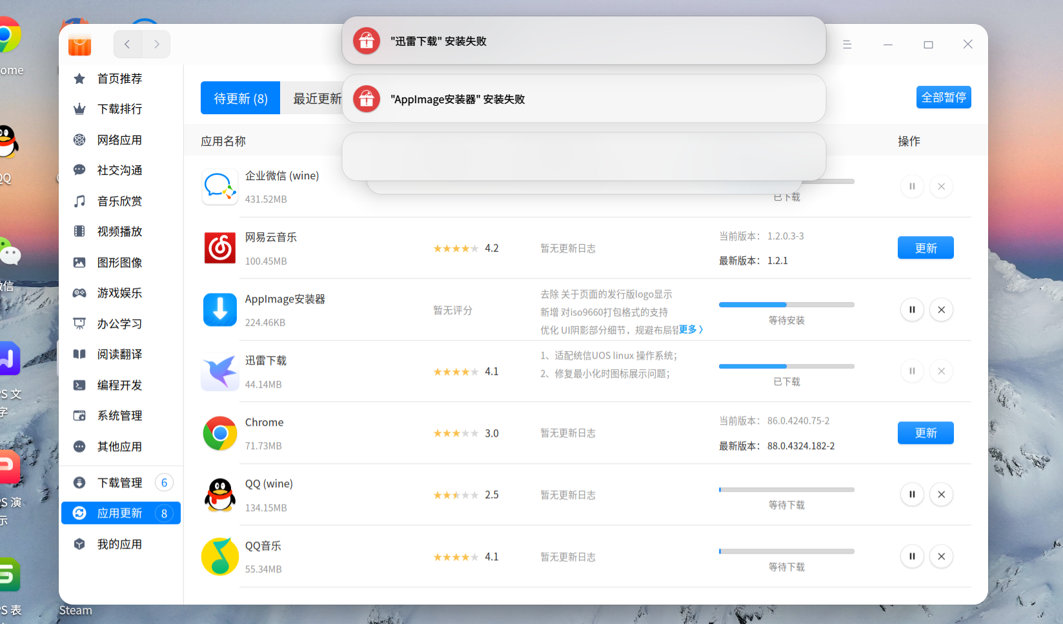Screen dimensions: 1063x624
Task: Click the "AppImage安装器" 安装失败 notification
Action: (584, 99)
